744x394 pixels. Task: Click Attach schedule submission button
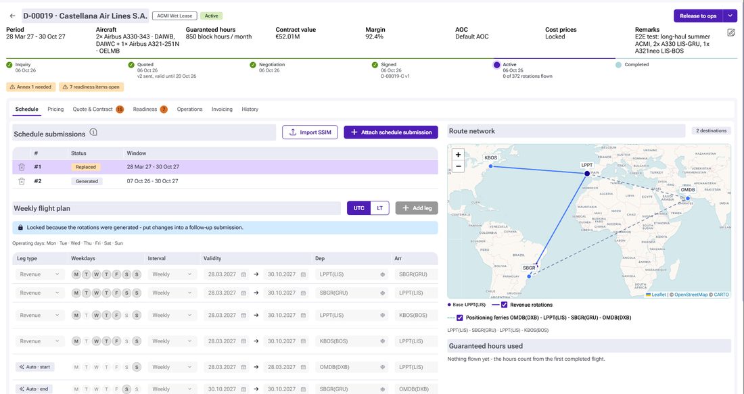click(x=391, y=132)
